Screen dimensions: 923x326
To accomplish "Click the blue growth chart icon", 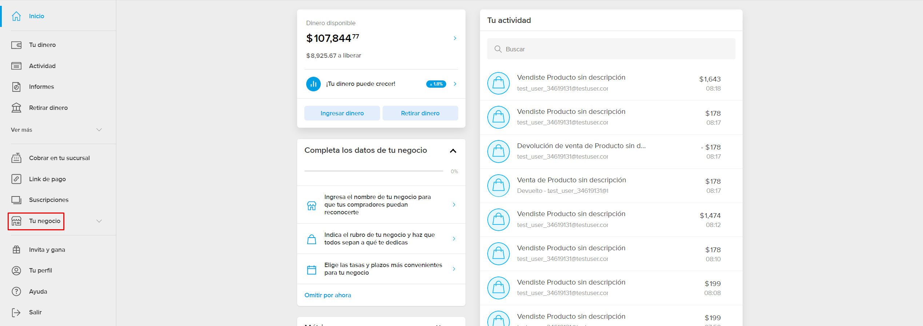I will (313, 84).
